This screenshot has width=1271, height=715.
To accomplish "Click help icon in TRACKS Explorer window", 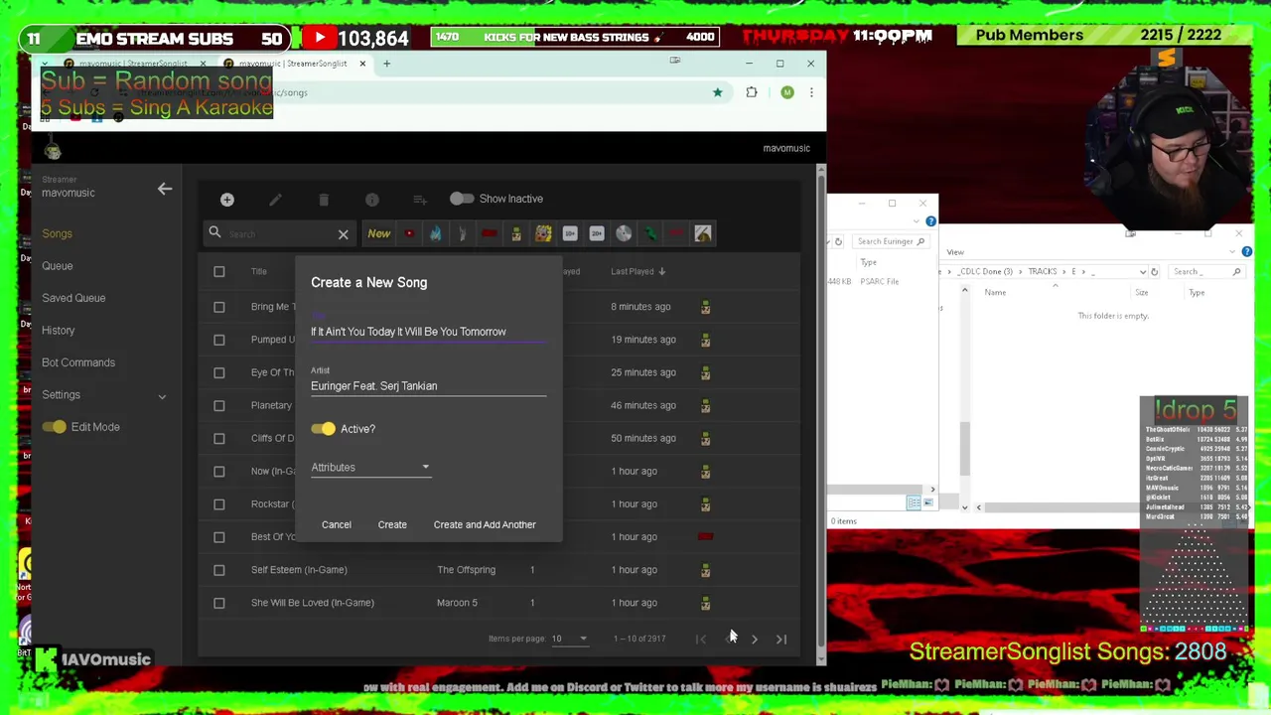I will click(x=1246, y=252).
